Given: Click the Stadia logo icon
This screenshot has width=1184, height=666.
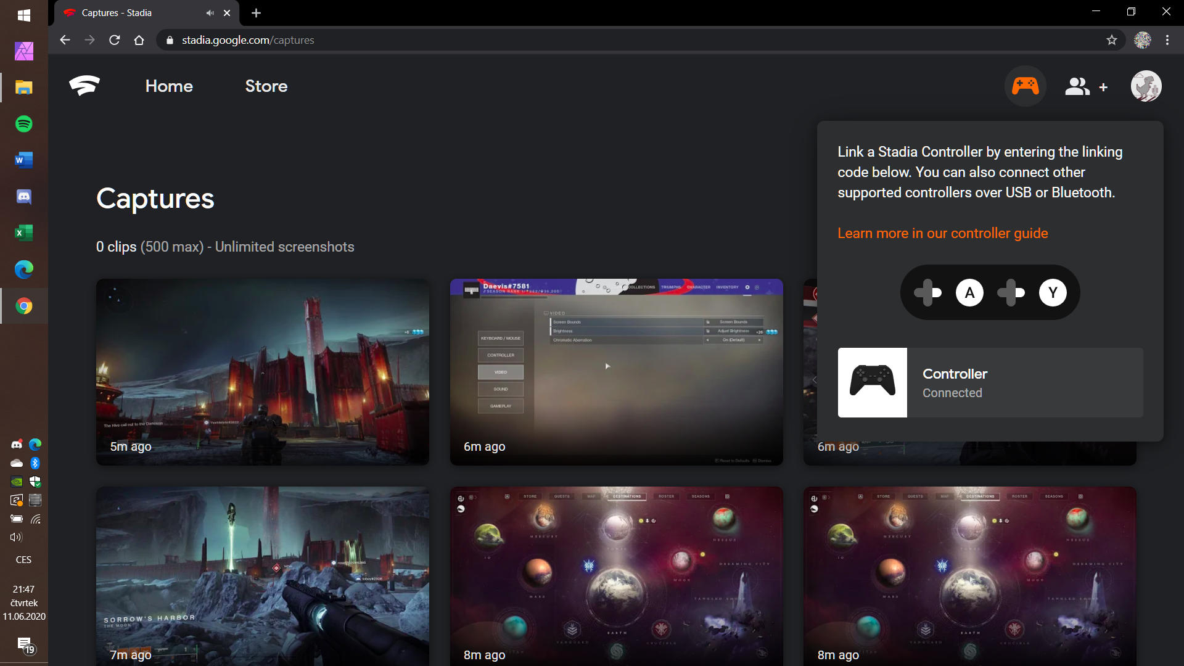Looking at the screenshot, I should point(84,86).
